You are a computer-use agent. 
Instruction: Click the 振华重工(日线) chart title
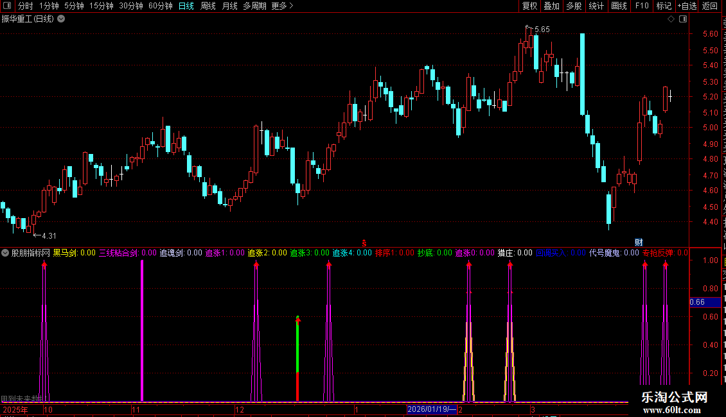point(28,19)
